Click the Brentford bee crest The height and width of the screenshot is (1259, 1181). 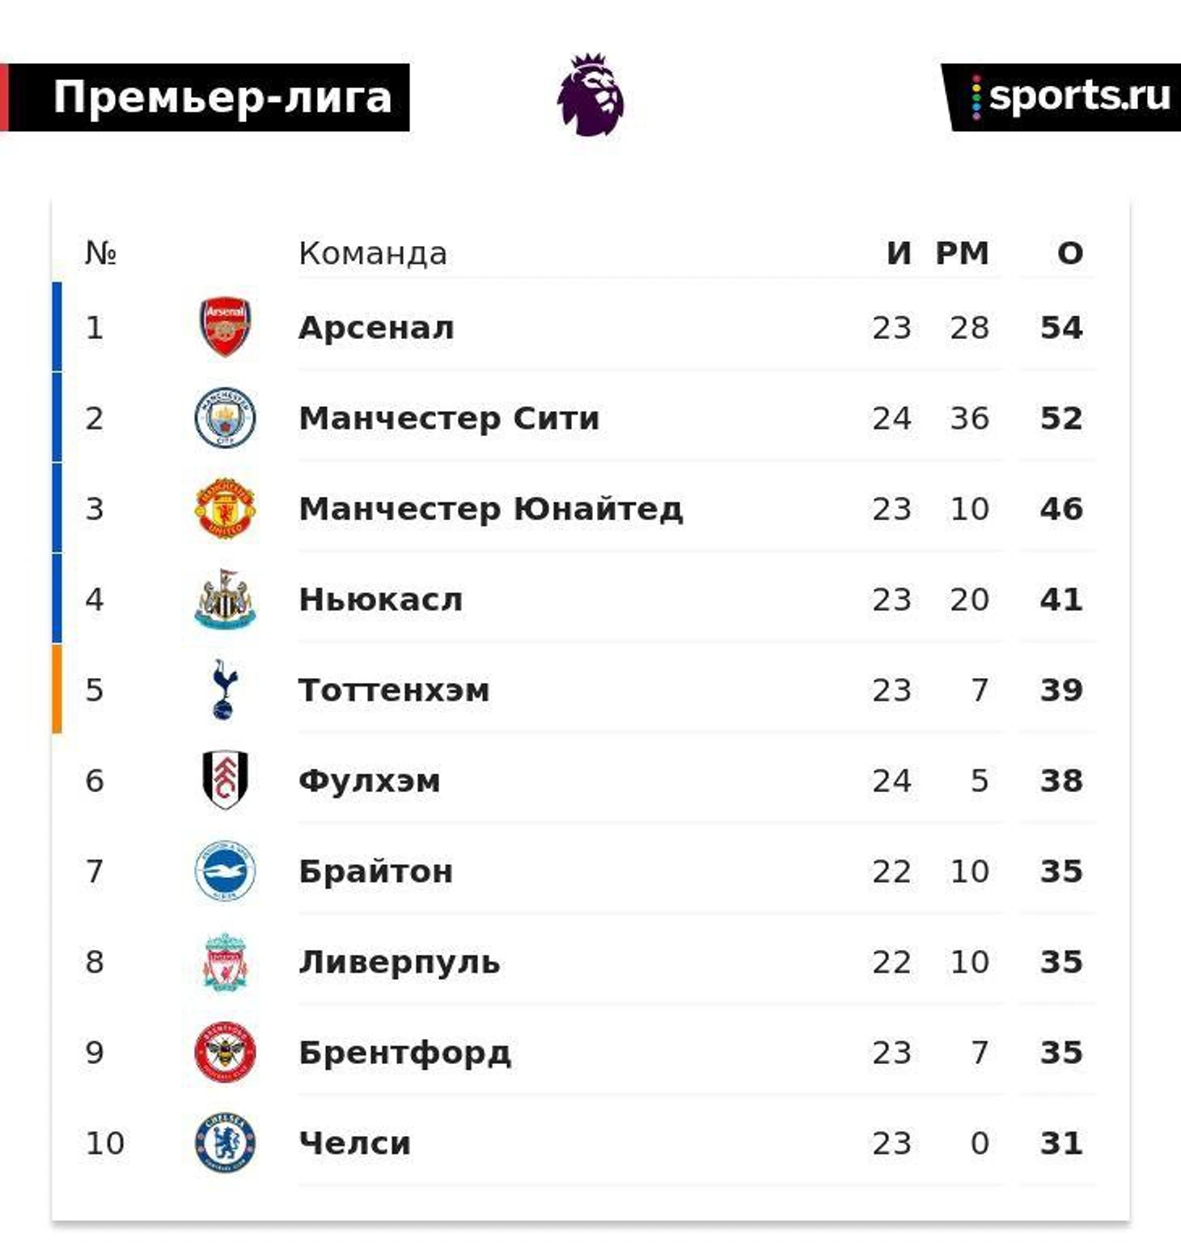coord(226,1052)
